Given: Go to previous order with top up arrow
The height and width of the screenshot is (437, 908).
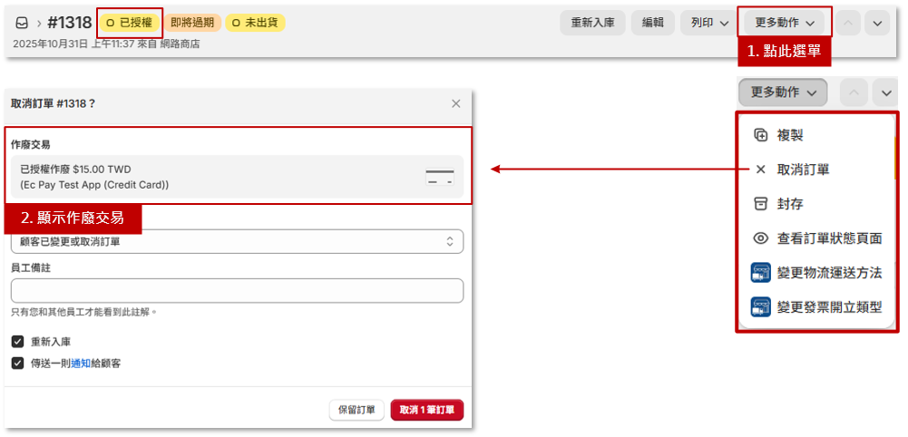Looking at the screenshot, I should [847, 23].
